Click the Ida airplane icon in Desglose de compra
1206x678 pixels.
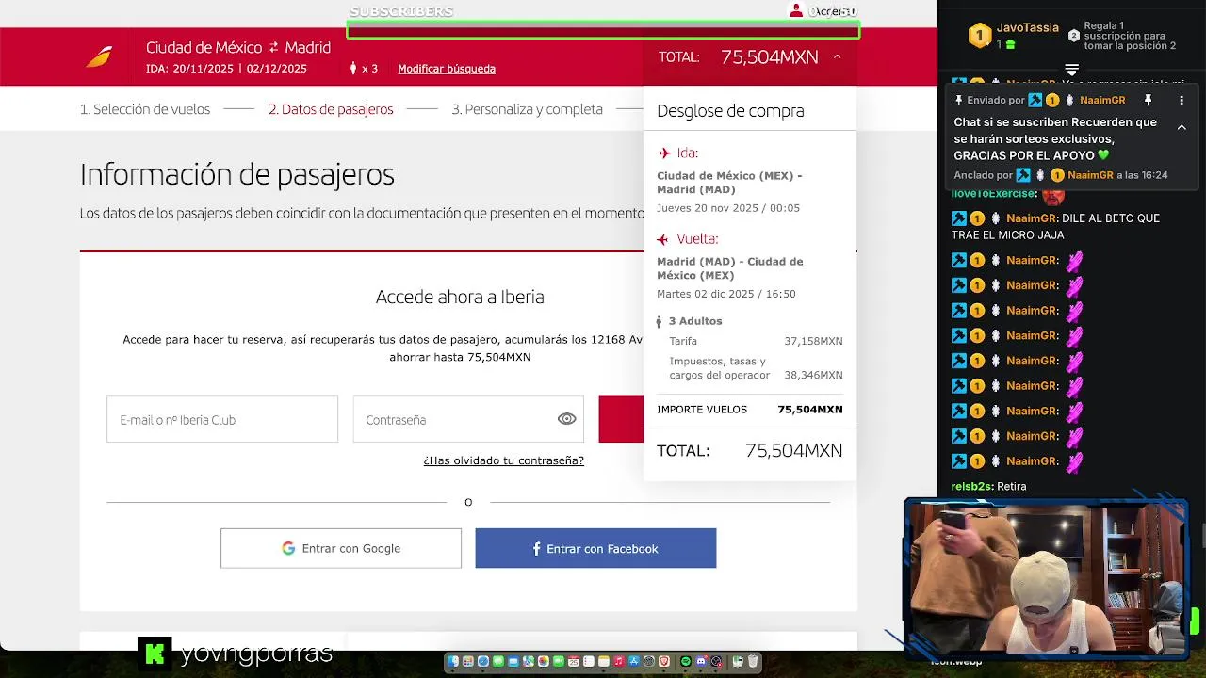(x=665, y=153)
